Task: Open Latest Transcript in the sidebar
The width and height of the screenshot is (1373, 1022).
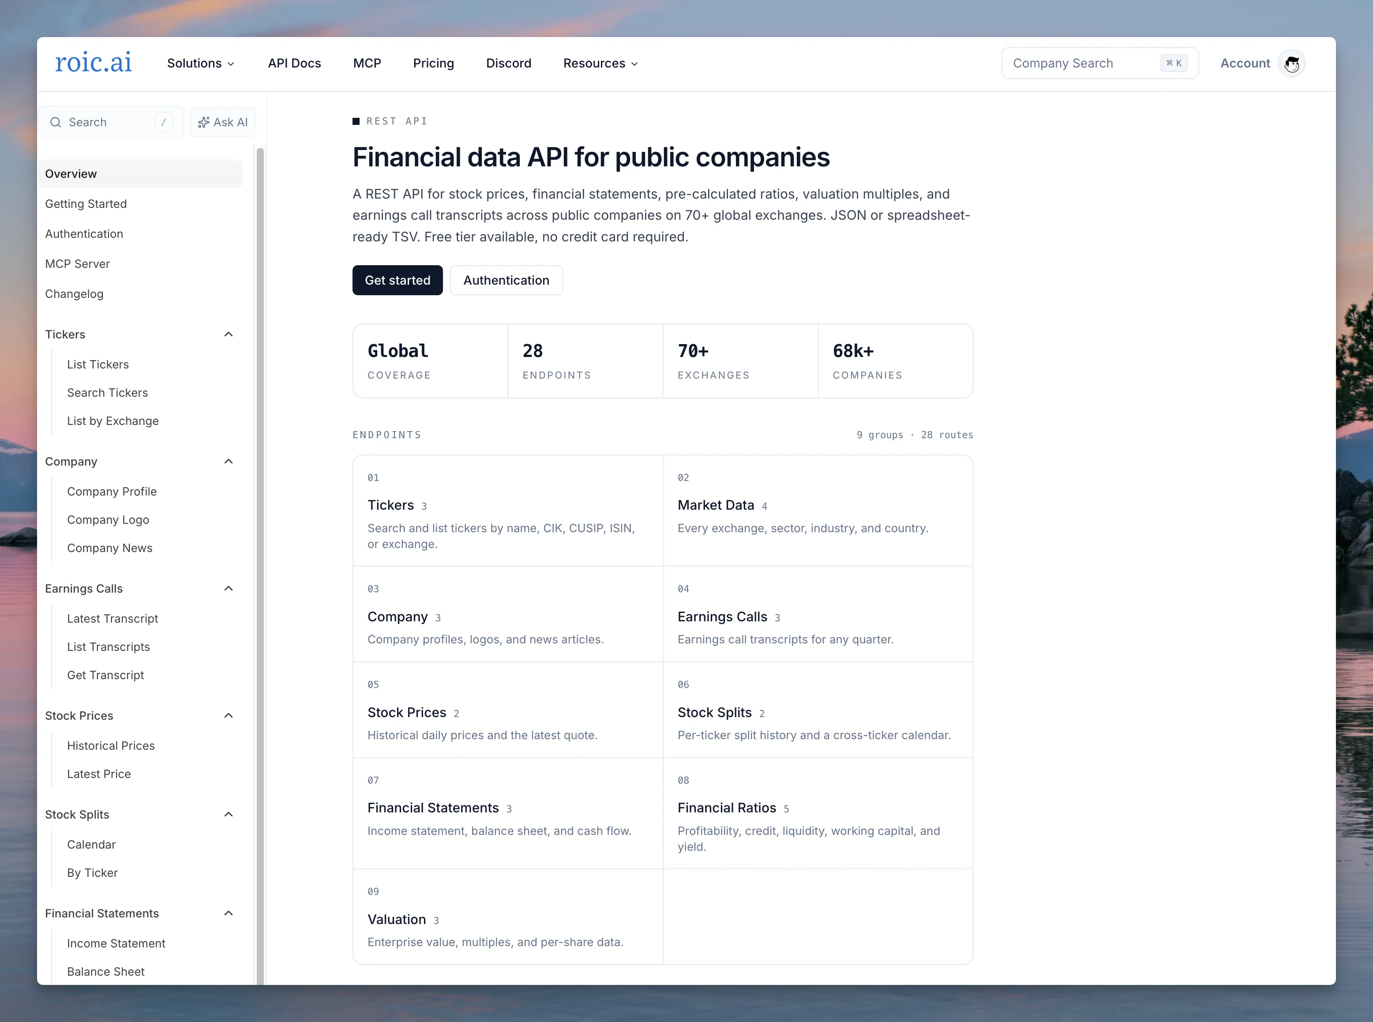Action: pyautogui.click(x=113, y=619)
